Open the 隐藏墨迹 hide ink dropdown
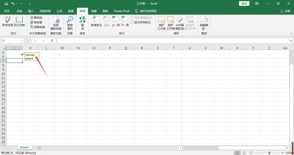The width and height of the screenshot is (294, 155). coord(204,23)
